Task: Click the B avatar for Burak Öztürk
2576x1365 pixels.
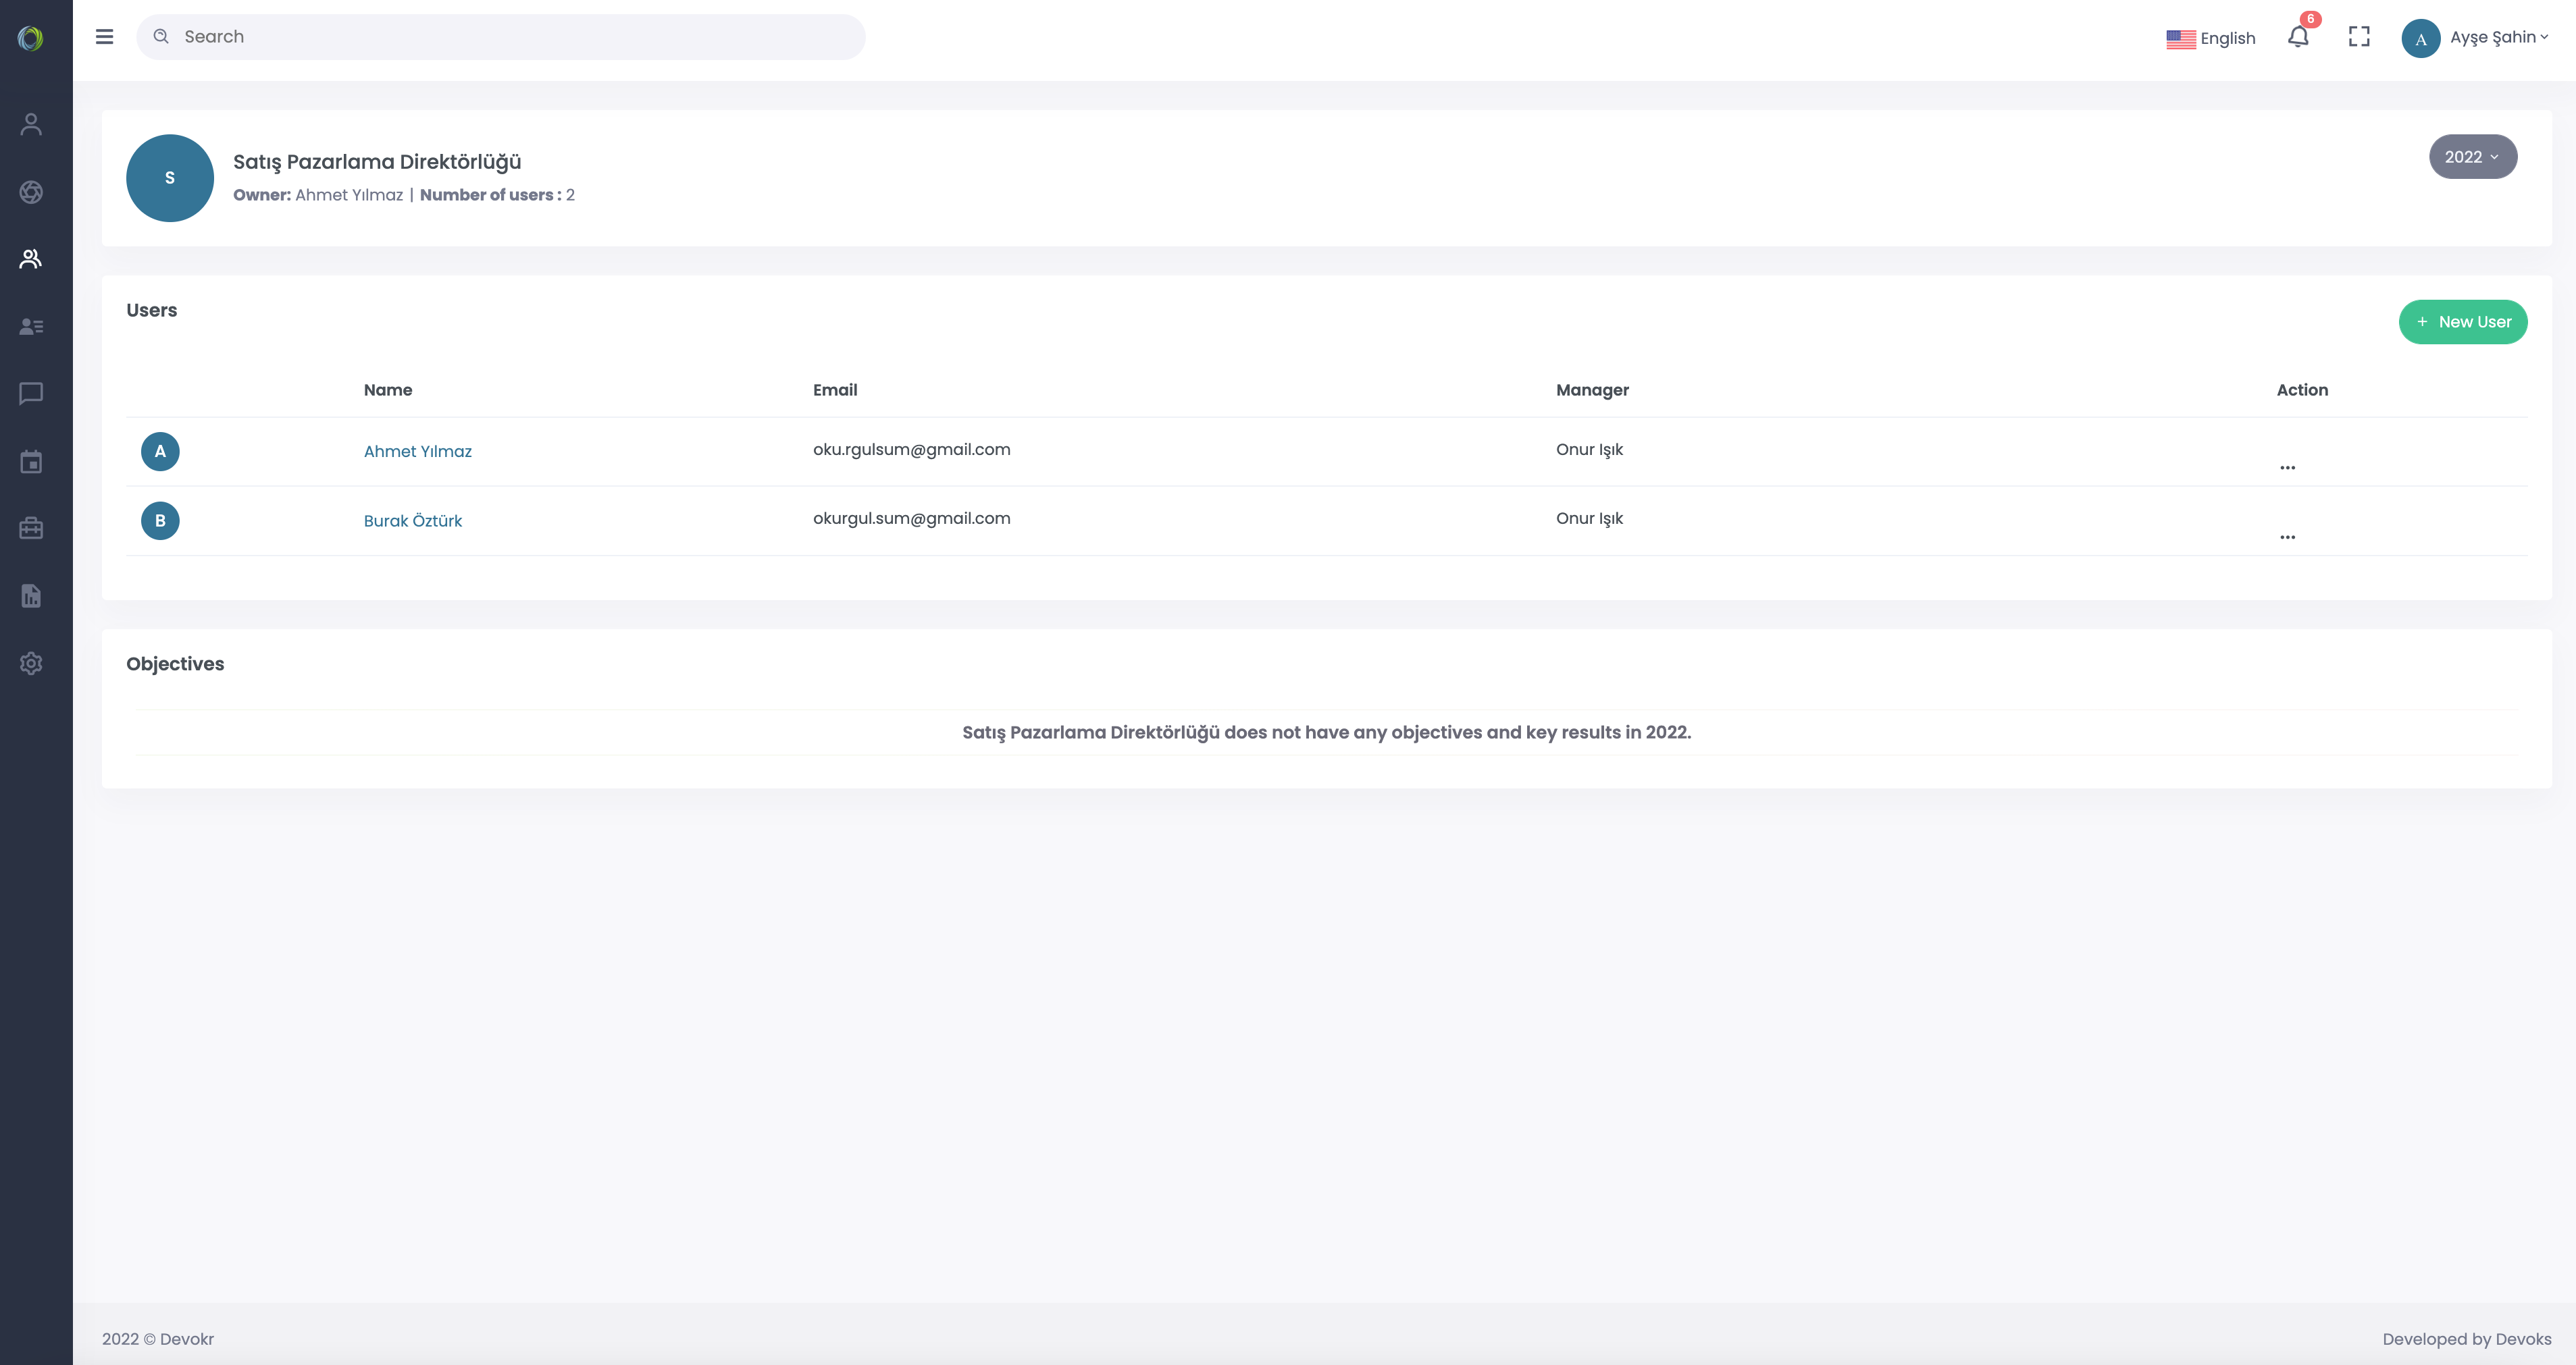Action: click(160, 520)
